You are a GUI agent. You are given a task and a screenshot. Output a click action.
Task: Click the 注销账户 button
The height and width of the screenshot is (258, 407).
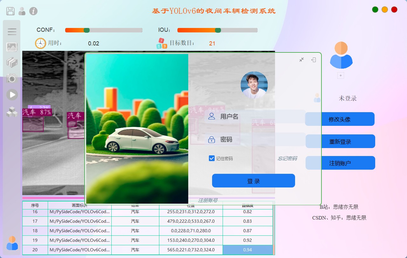340,163
